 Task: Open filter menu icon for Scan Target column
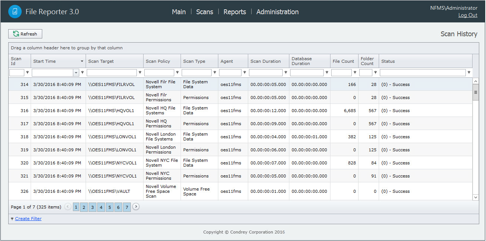(x=140, y=73)
